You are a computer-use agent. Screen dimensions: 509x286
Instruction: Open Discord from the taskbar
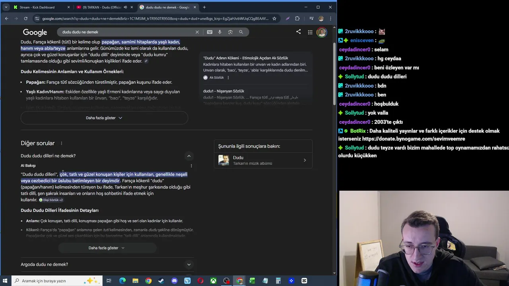coord(174,281)
